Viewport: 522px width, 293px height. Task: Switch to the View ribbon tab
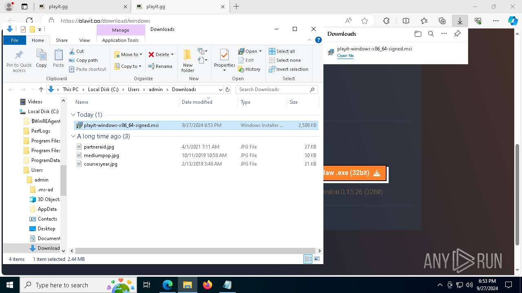(84, 40)
